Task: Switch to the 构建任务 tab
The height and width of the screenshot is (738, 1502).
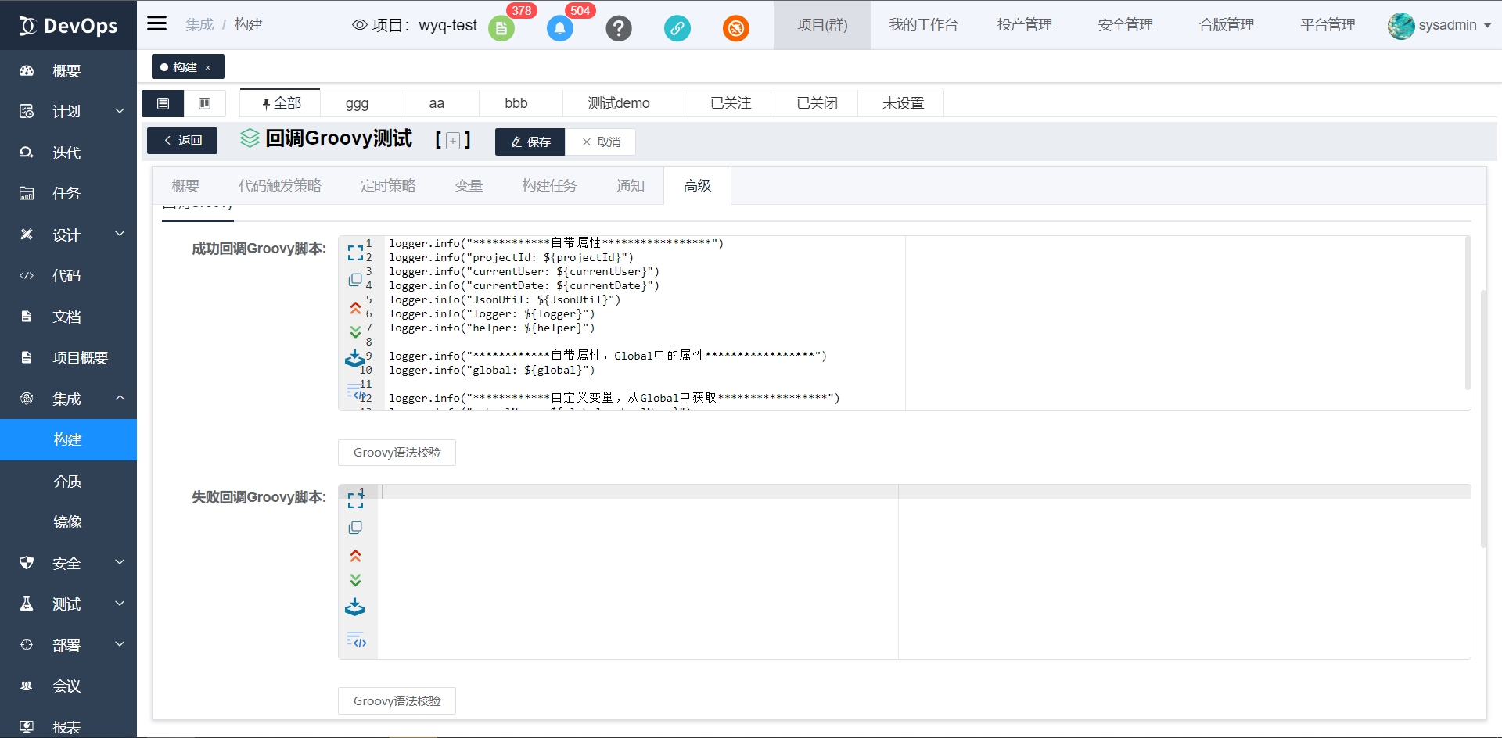Action: [x=549, y=186]
